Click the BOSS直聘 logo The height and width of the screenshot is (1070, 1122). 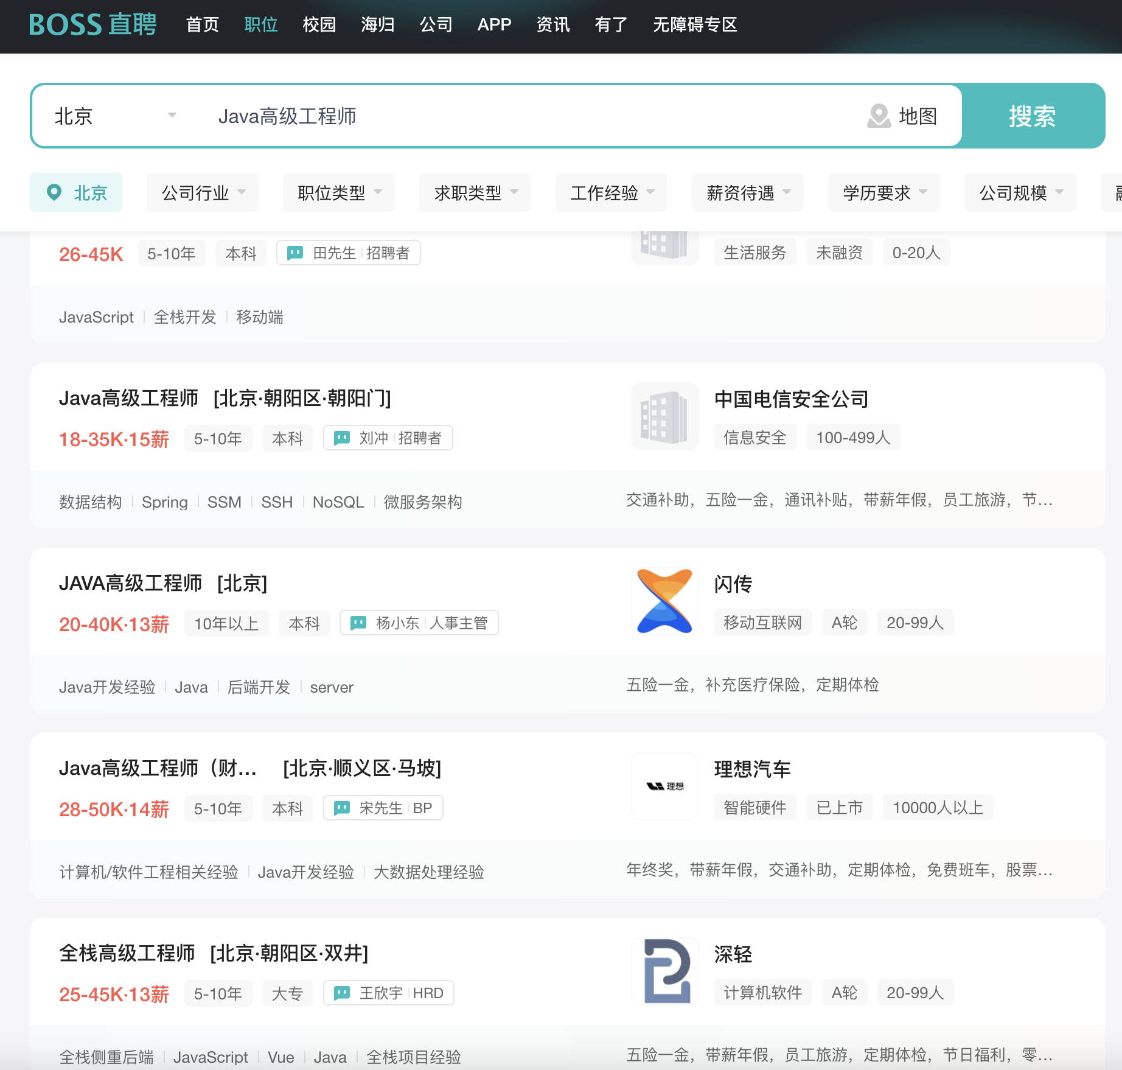[92, 25]
